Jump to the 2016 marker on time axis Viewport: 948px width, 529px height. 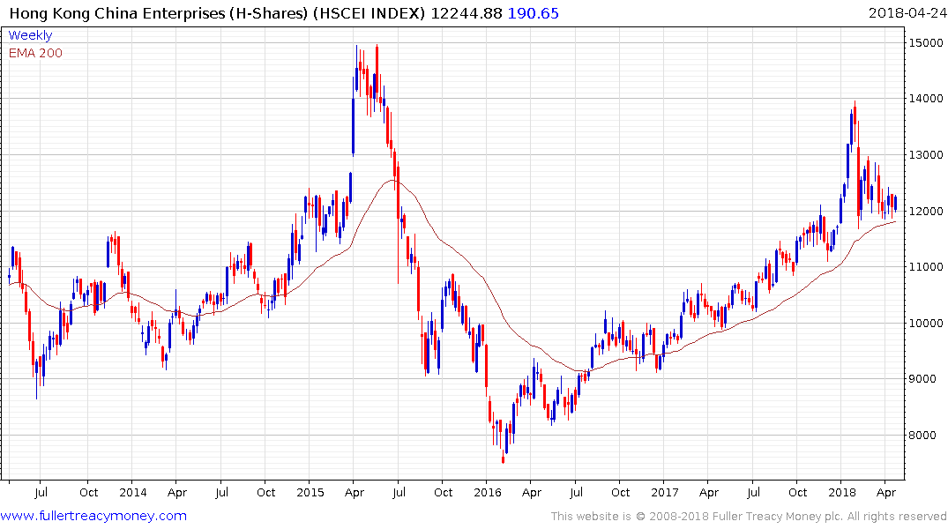click(488, 493)
